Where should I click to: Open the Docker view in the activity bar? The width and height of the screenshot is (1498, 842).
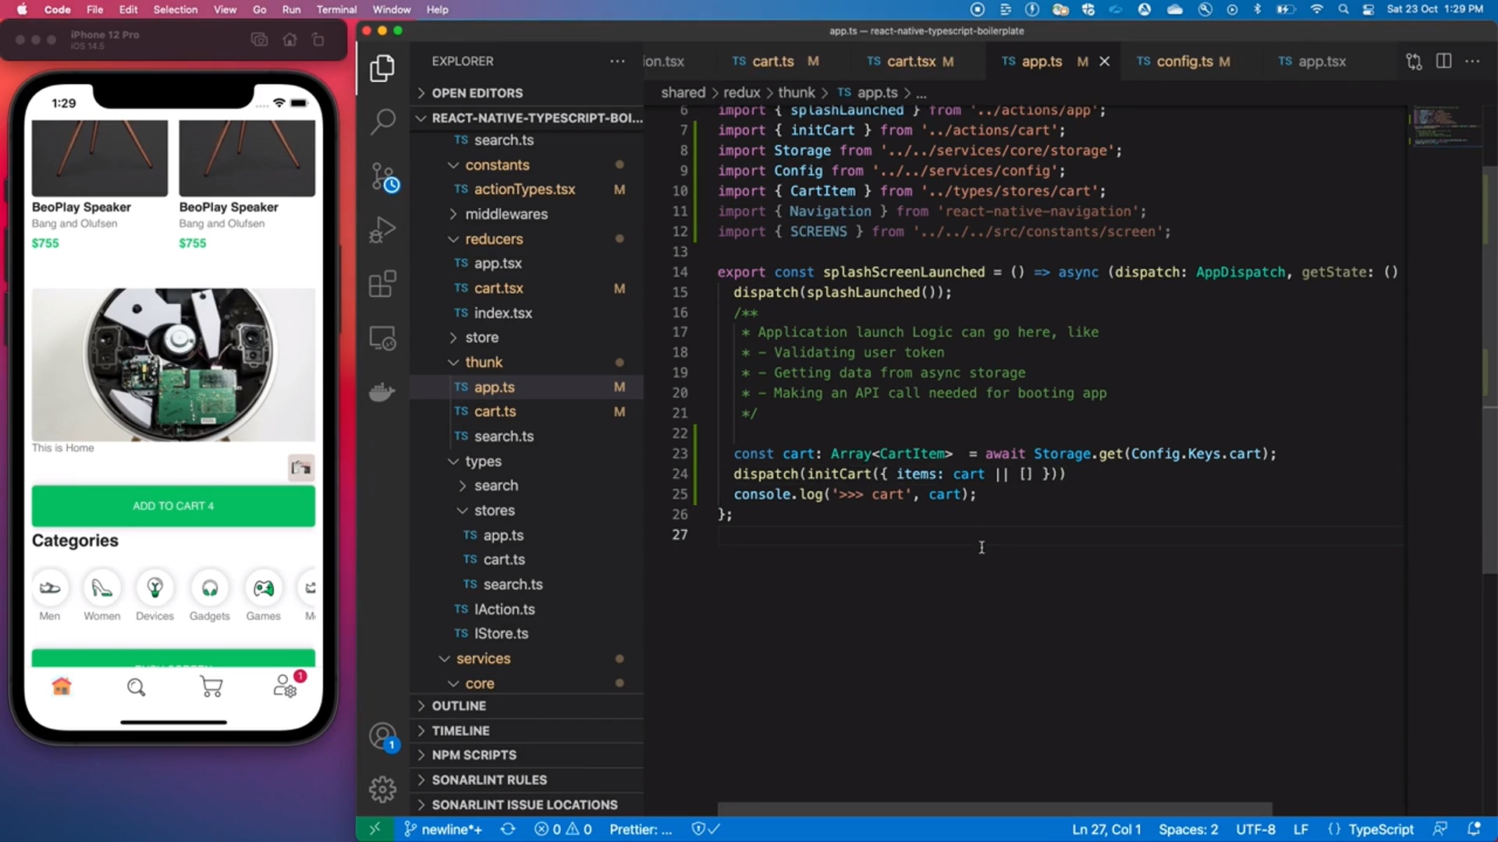(x=381, y=392)
